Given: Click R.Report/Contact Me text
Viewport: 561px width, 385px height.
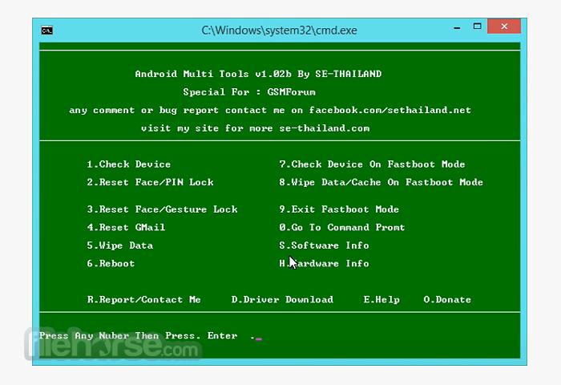Looking at the screenshot, I should (143, 299).
